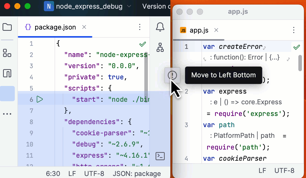Open the Hierarchy diagram tool icon
306x178 pixels.
pyautogui.click(x=160, y=47)
